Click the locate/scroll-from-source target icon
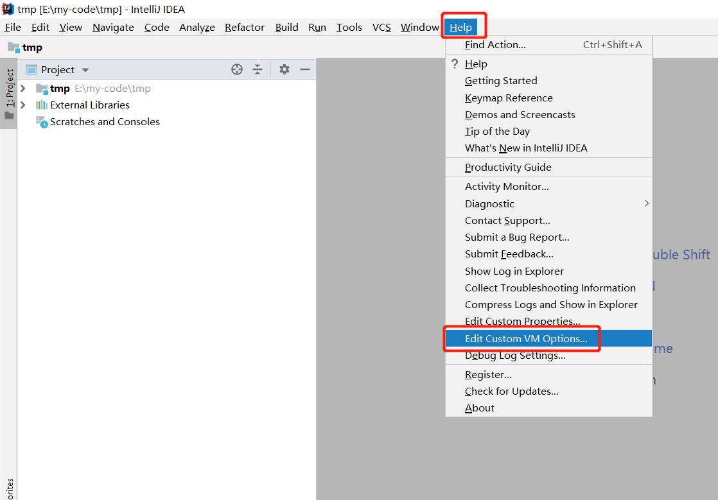This screenshot has width=718, height=500. pos(237,69)
